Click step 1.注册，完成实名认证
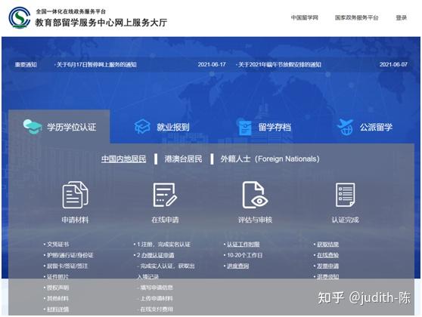Image resolution: width=422 pixels, height=317 pixels. [163, 245]
